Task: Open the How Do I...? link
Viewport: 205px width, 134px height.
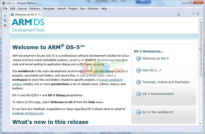Action: 152,70
